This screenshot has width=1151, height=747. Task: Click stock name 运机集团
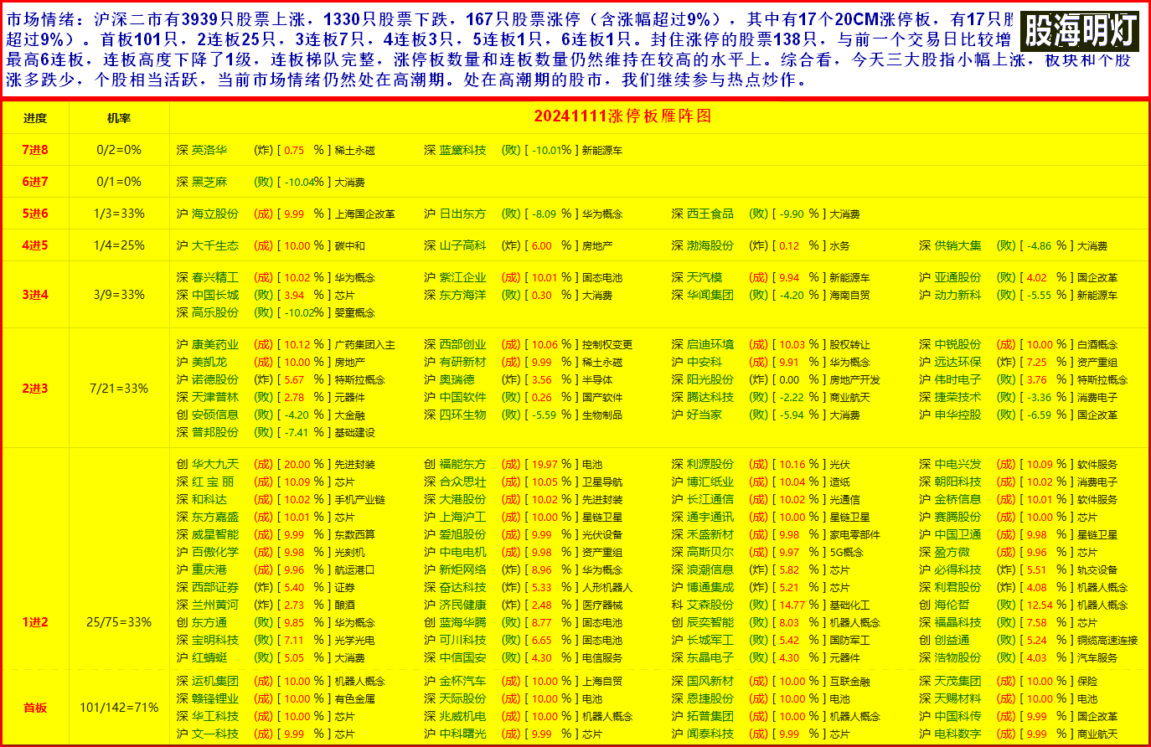click(215, 681)
